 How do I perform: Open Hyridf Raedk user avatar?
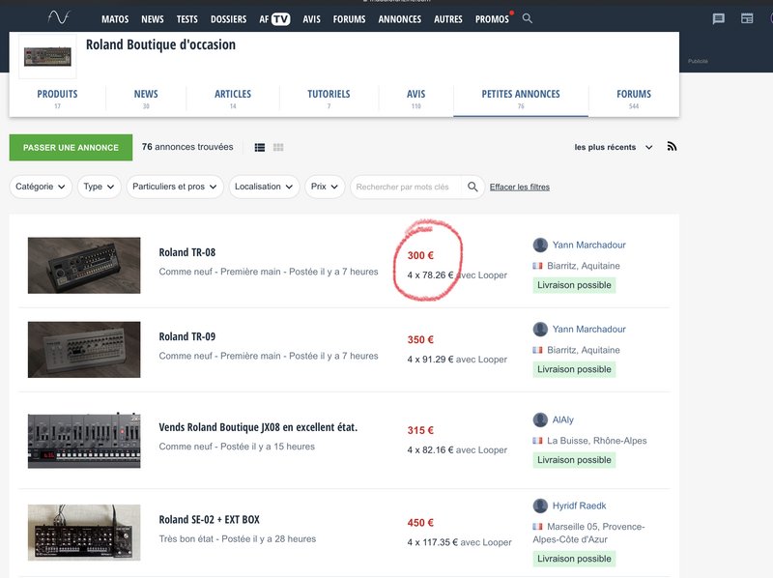tap(540, 506)
